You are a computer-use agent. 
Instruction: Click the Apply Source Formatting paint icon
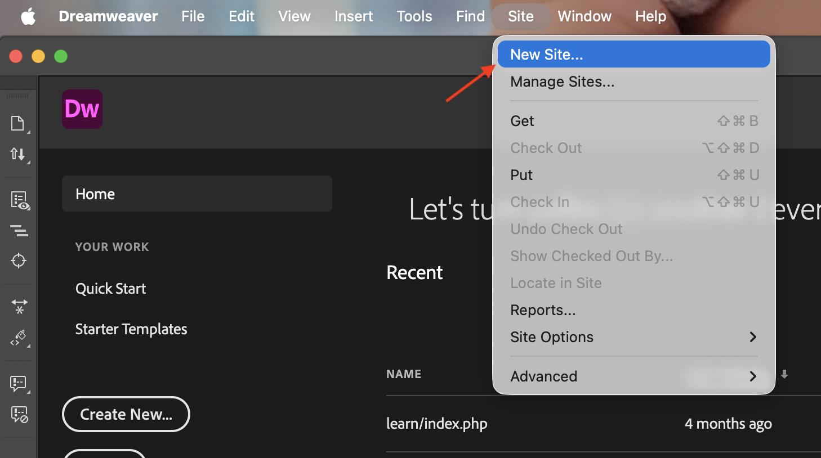tap(19, 338)
